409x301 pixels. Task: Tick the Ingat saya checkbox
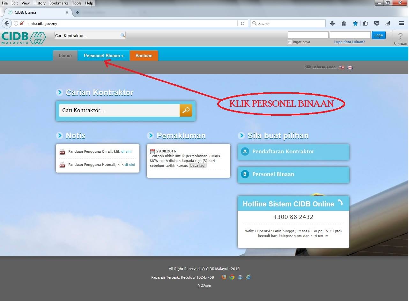290,42
